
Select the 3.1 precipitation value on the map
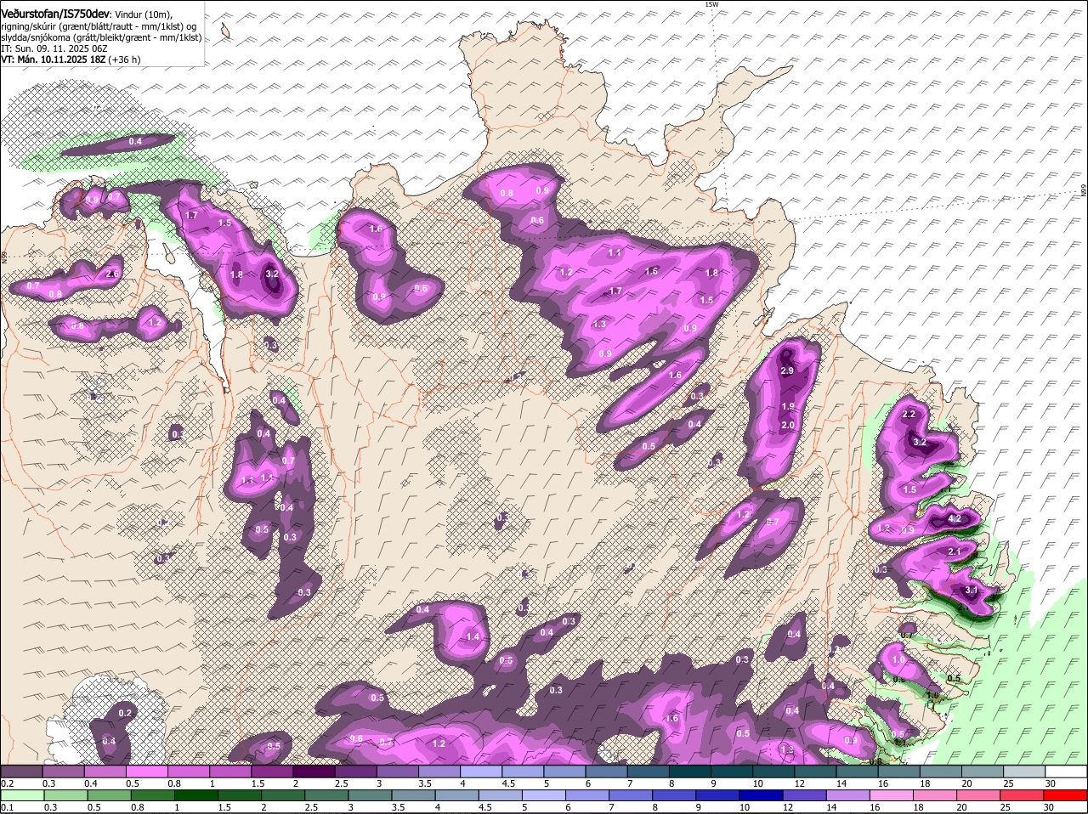(972, 590)
